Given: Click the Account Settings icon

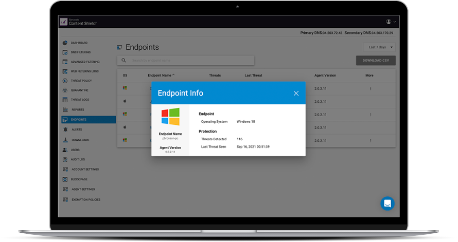Looking at the screenshot, I should click(x=65, y=170).
